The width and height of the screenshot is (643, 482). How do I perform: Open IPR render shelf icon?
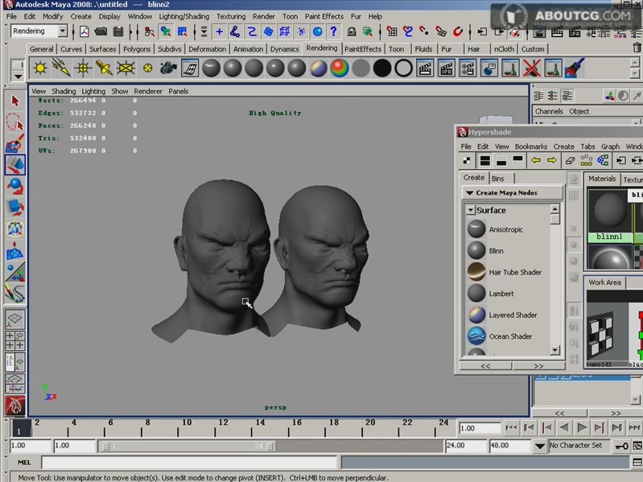coord(446,68)
